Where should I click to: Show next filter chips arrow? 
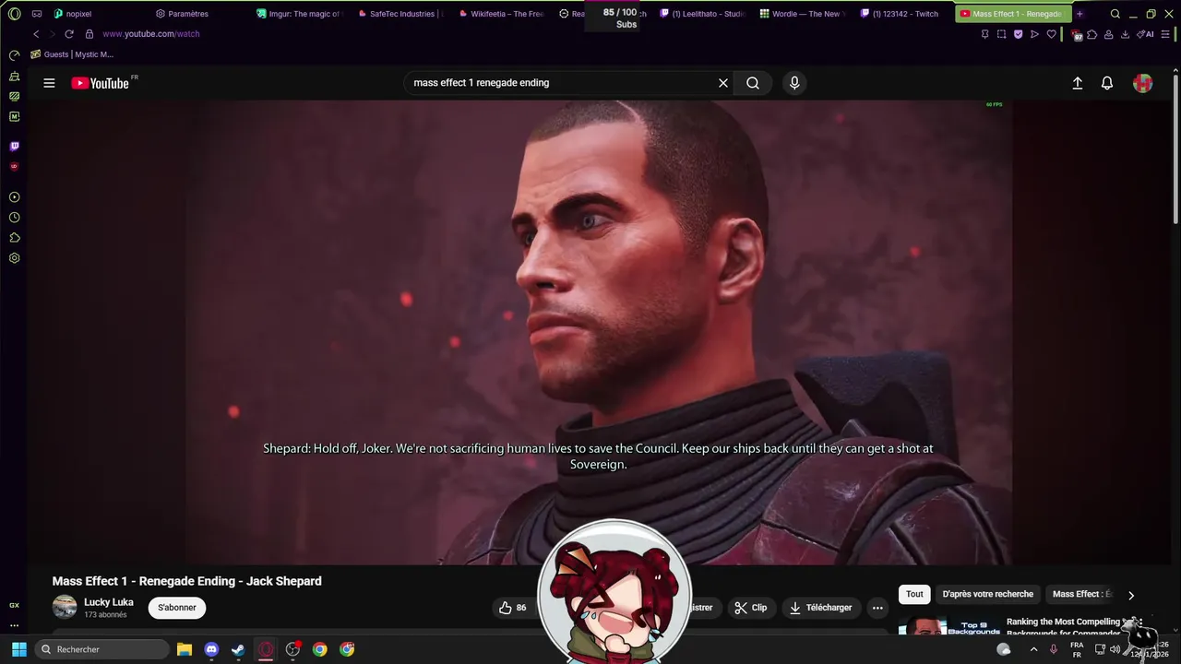1131,595
